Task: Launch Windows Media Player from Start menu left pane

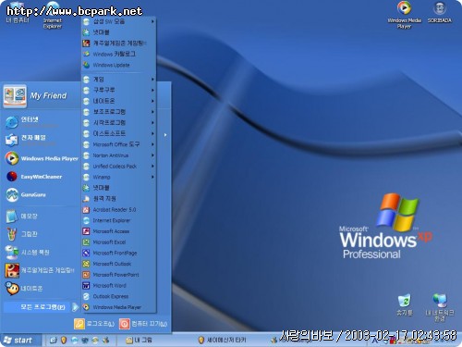Action: [41, 158]
